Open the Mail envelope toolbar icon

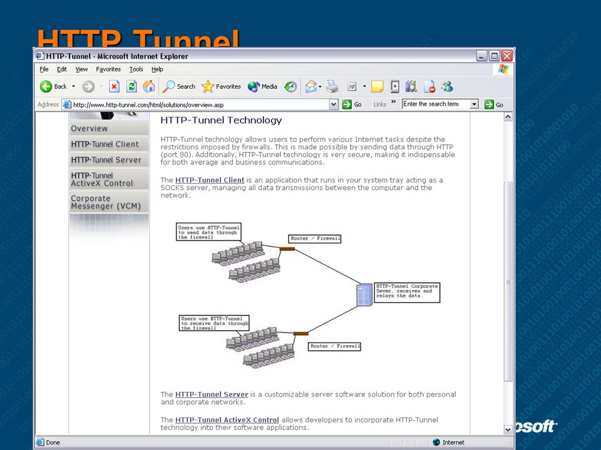(311, 87)
